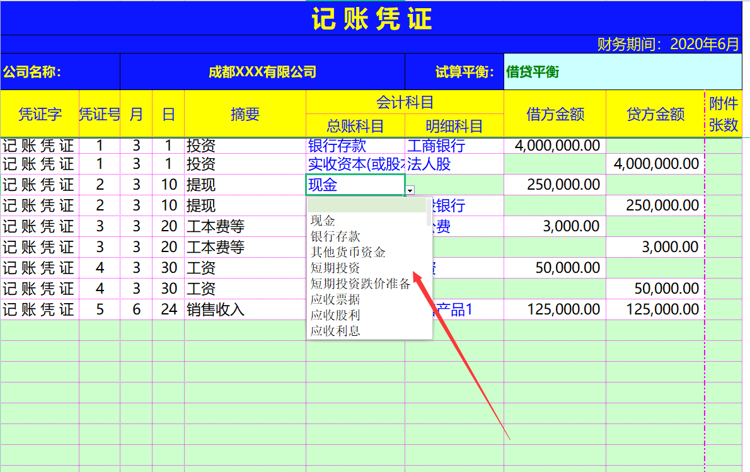
Task: Select voucher number 5 cell
Action: pos(100,309)
